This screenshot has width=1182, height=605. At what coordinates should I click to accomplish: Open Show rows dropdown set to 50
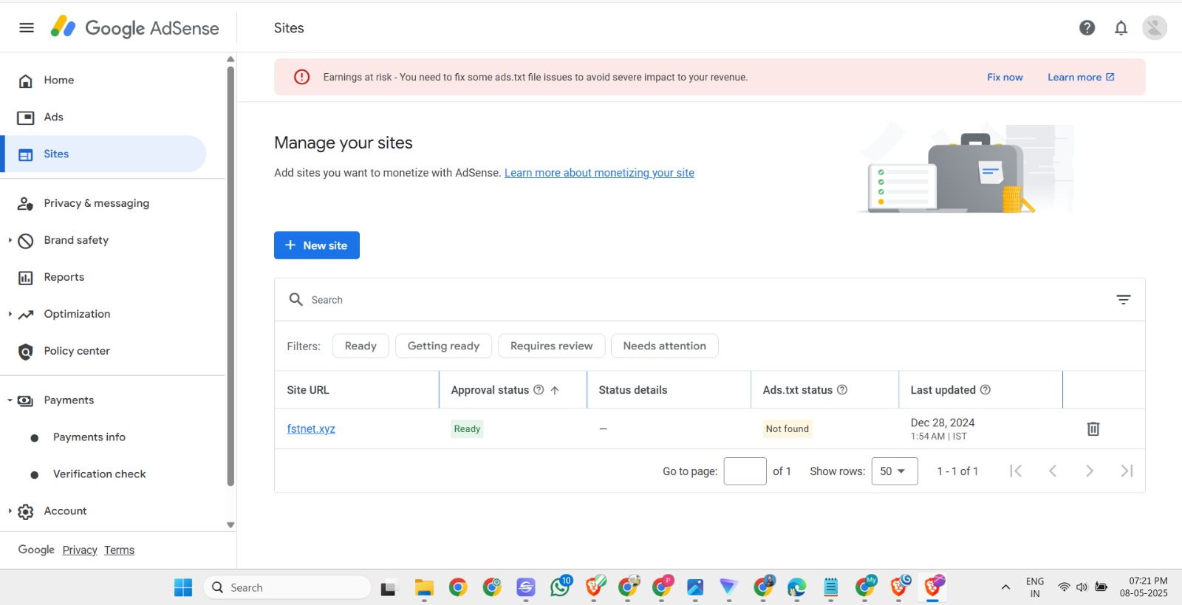(895, 471)
